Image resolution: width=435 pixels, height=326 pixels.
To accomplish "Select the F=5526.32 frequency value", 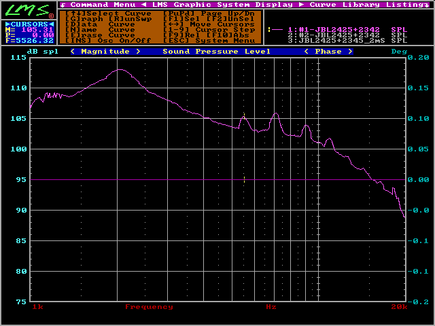I will [x=29, y=41].
